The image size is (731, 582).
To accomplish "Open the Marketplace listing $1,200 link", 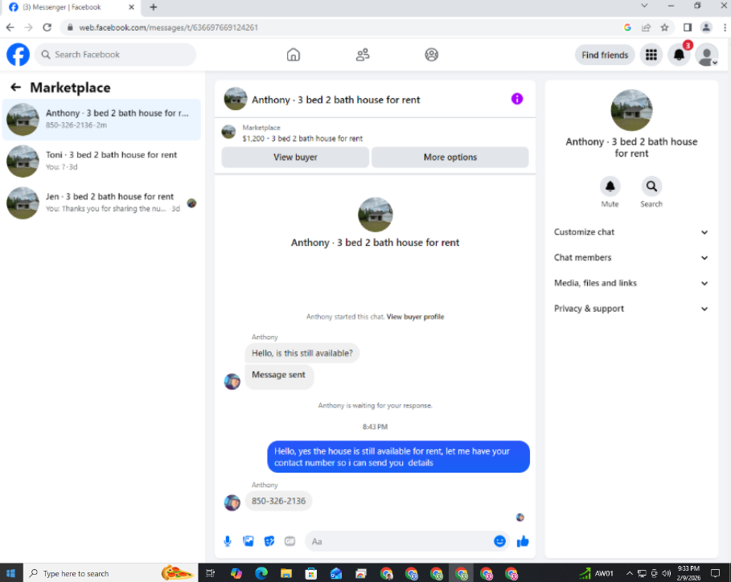I will click(x=302, y=138).
